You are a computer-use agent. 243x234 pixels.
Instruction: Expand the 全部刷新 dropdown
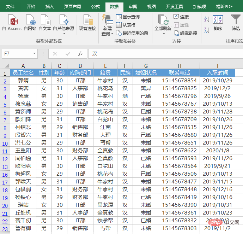coord(164,34)
